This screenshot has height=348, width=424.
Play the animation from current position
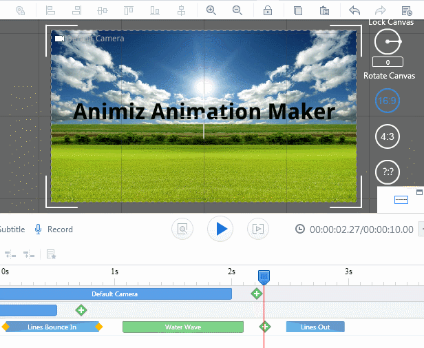[220, 229]
